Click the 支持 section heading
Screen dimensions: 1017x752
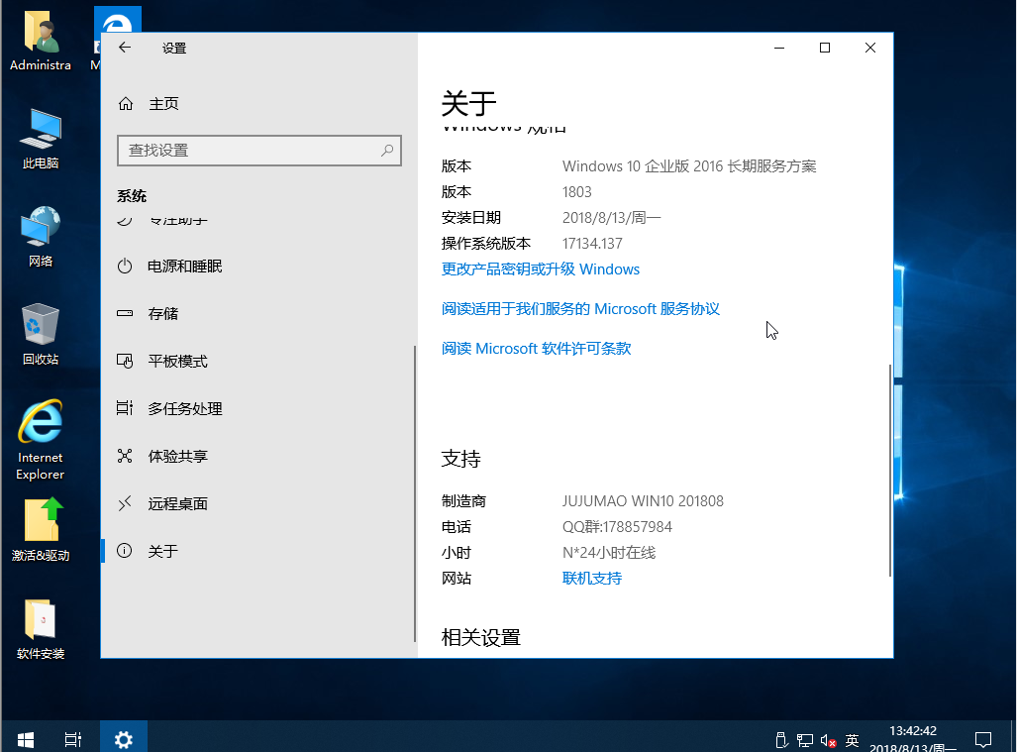[x=460, y=459]
